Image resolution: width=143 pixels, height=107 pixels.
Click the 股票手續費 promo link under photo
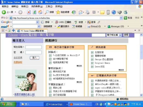coord(25,94)
